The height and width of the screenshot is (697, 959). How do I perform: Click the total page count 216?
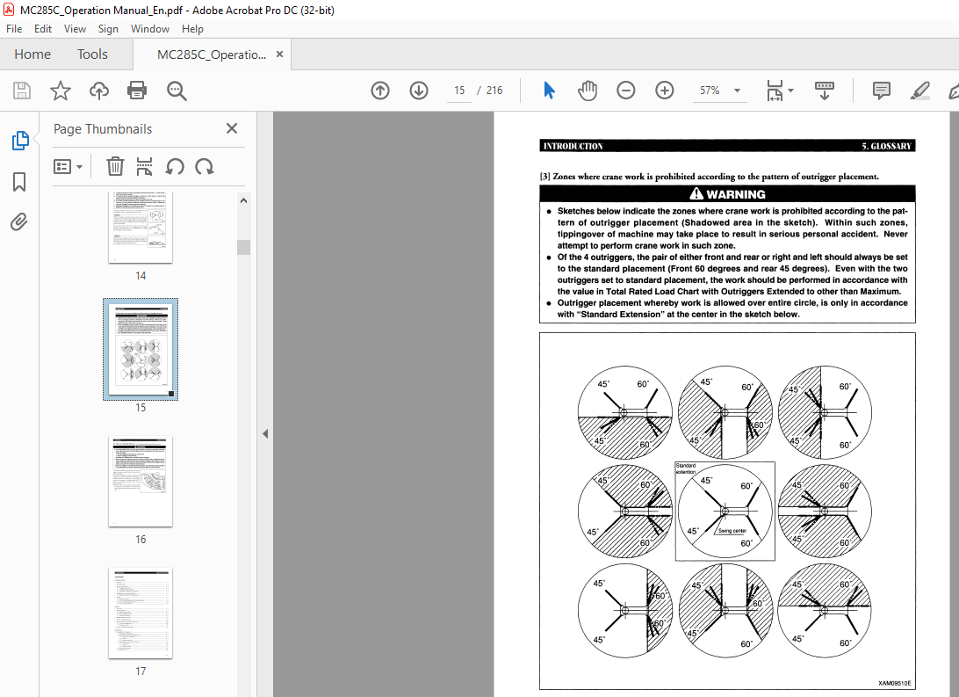click(x=494, y=91)
